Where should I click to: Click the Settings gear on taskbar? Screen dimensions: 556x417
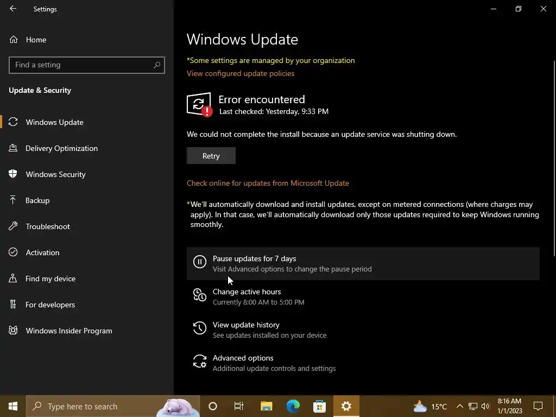point(346,406)
